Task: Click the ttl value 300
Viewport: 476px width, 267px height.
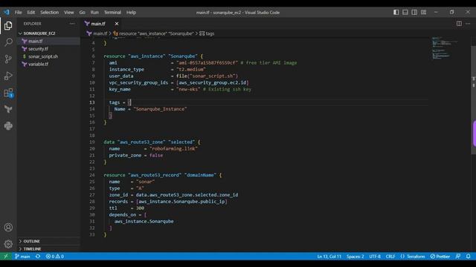Action: (140, 208)
